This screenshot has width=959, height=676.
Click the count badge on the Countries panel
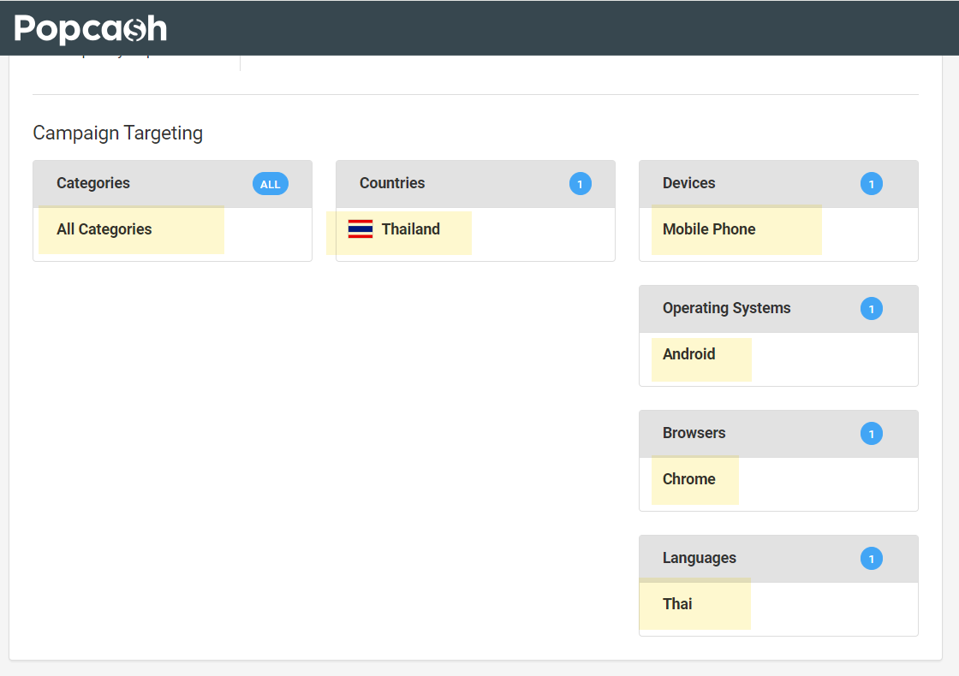pos(581,183)
